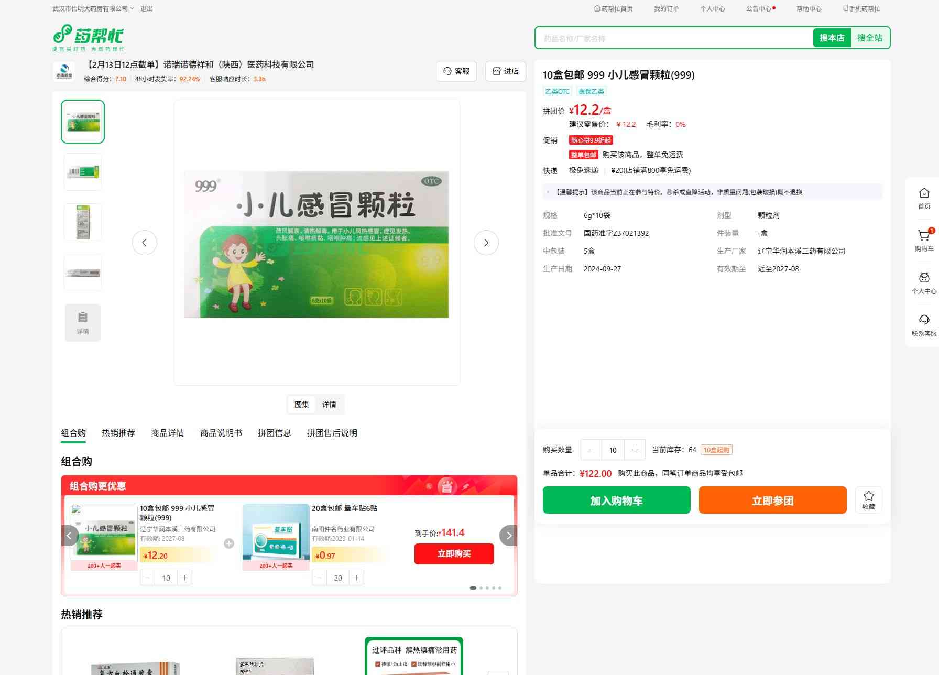
Task: Show next product image with right arrow
Action: pos(486,243)
